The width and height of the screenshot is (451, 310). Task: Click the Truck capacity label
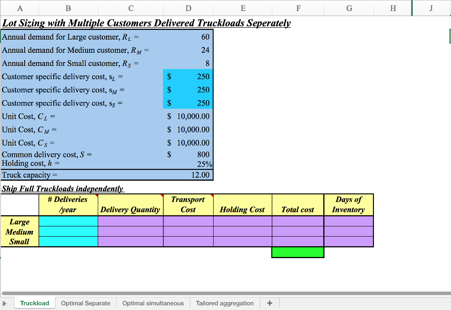pos(30,175)
